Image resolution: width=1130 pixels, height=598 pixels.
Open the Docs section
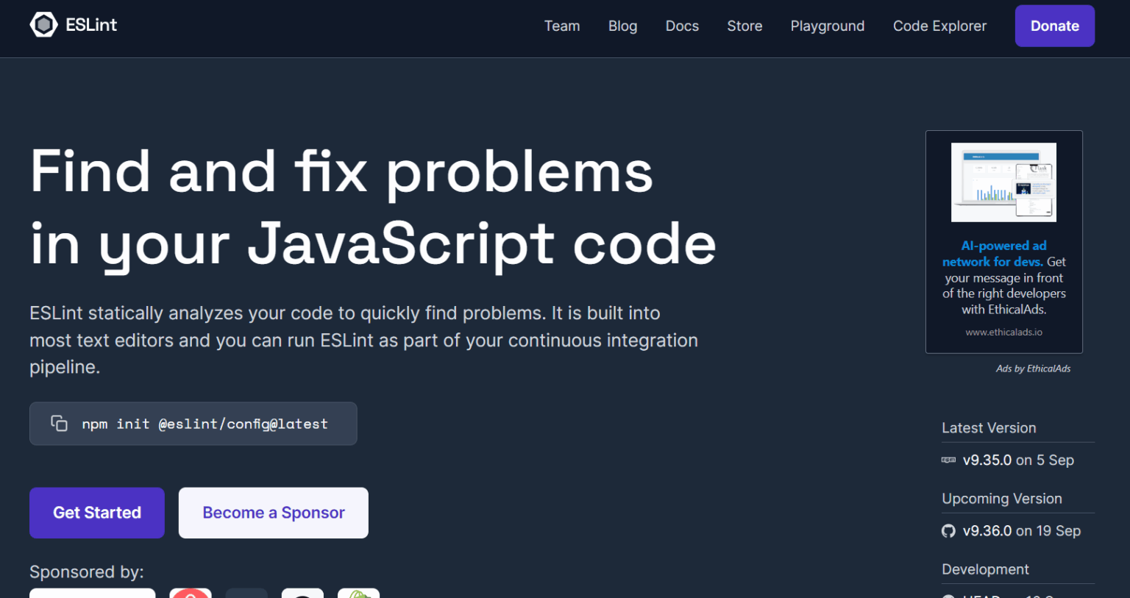[681, 26]
